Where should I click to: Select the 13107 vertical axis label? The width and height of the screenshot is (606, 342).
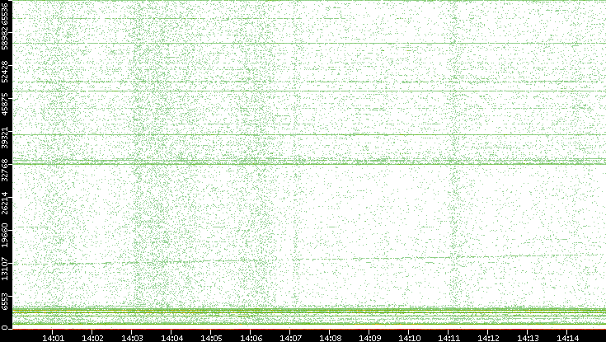coord(4,269)
